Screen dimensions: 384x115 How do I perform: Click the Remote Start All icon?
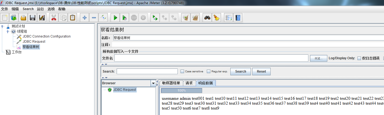pyautogui.click(x=155, y=18)
